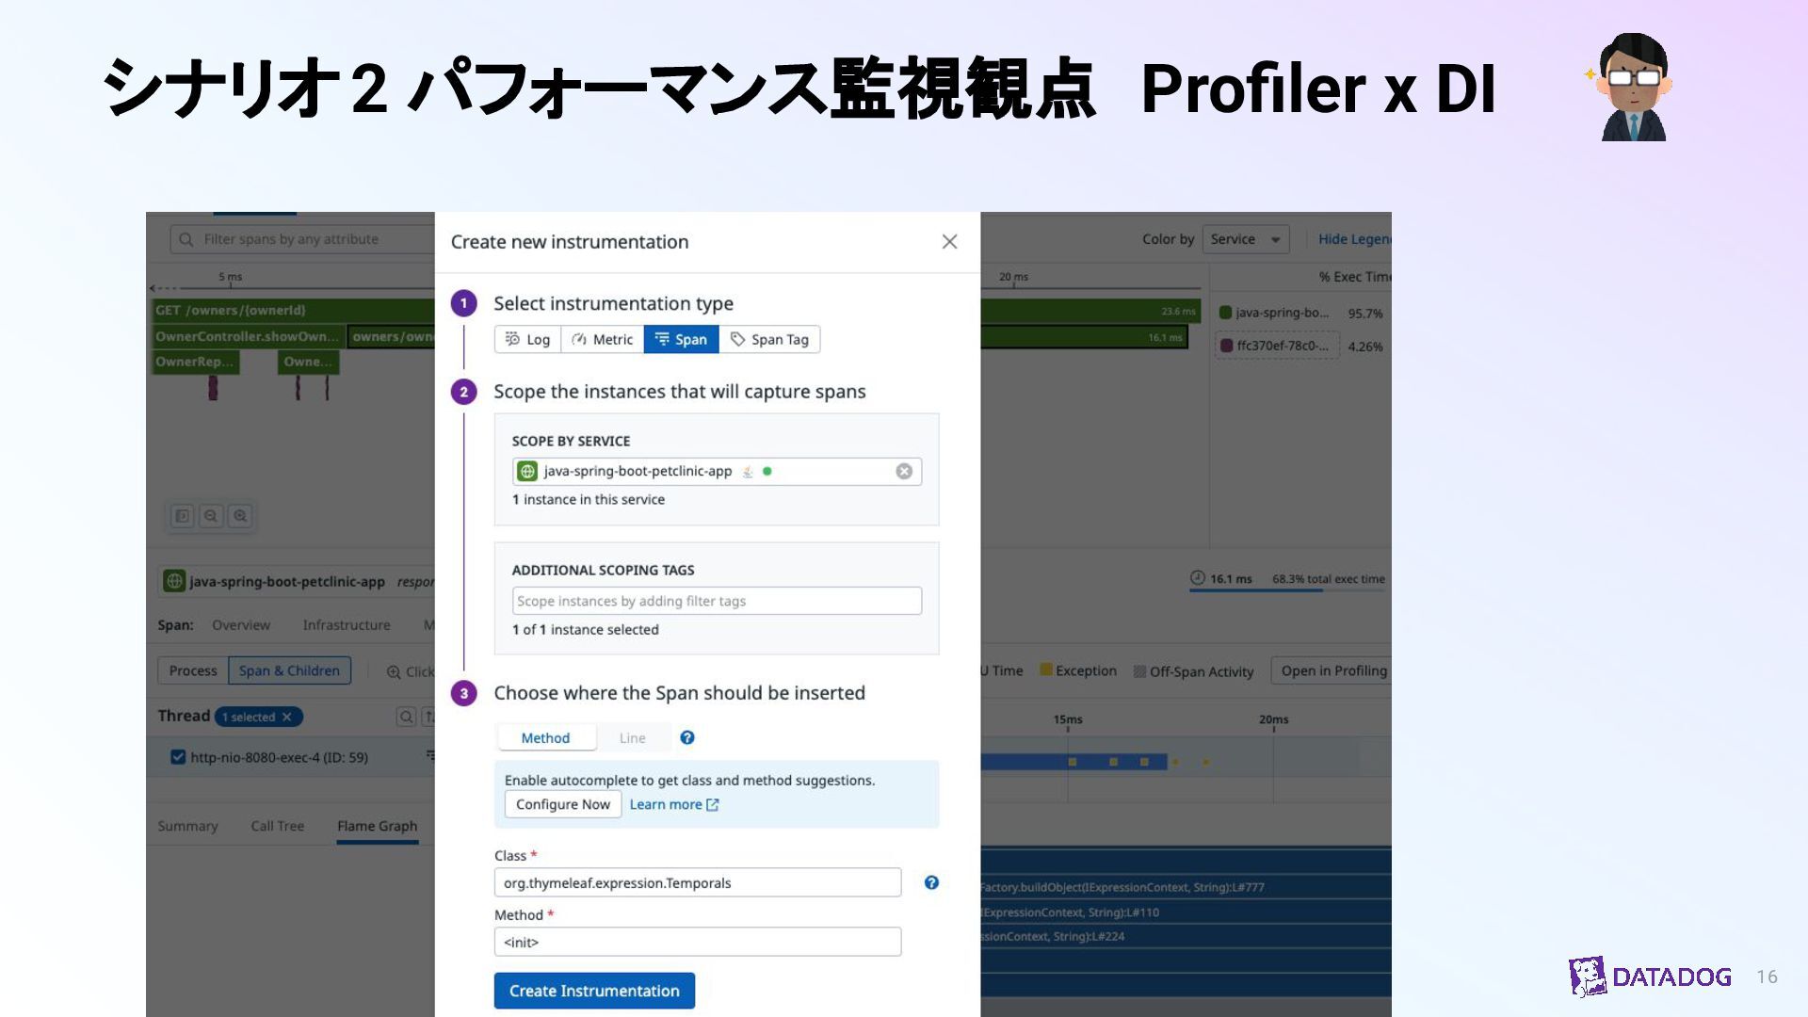
Task: Click the Create Instrumentation button
Action: (x=594, y=991)
